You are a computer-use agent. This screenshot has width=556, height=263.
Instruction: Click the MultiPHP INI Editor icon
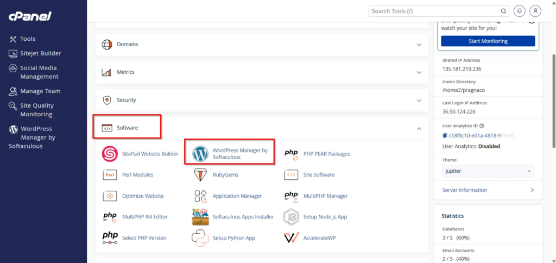point(110,217)
